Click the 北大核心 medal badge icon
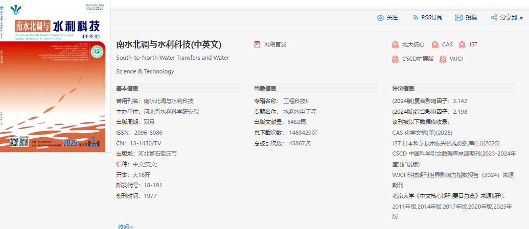Screen dimensions: 529x229 pos(396,45)
